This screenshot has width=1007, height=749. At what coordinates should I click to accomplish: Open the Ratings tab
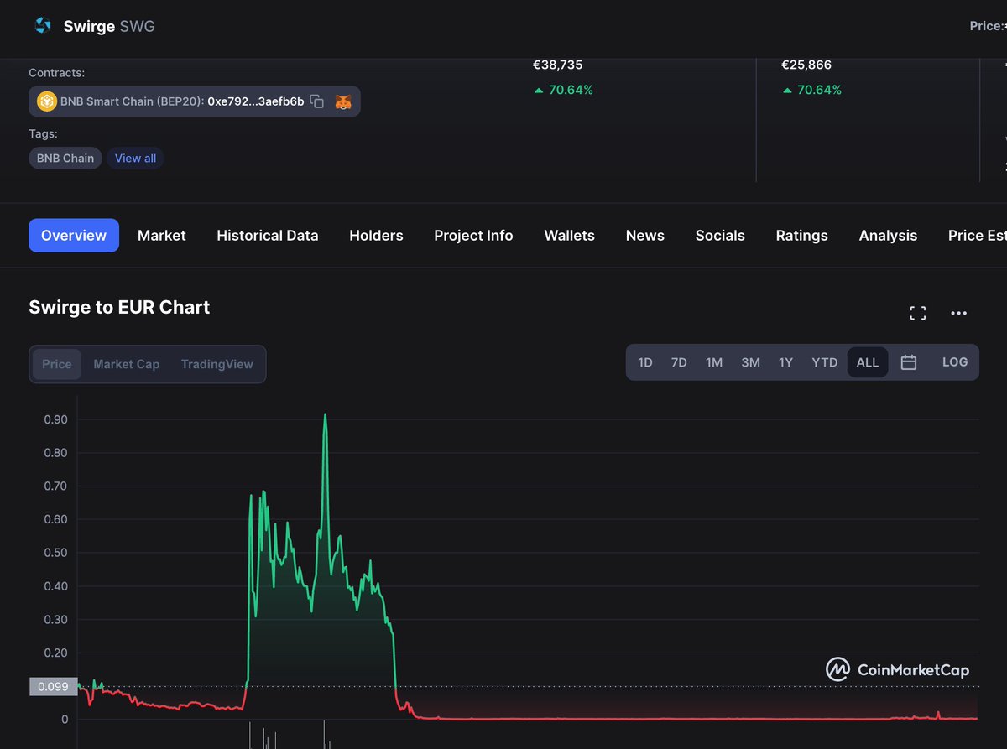point(802,236)
